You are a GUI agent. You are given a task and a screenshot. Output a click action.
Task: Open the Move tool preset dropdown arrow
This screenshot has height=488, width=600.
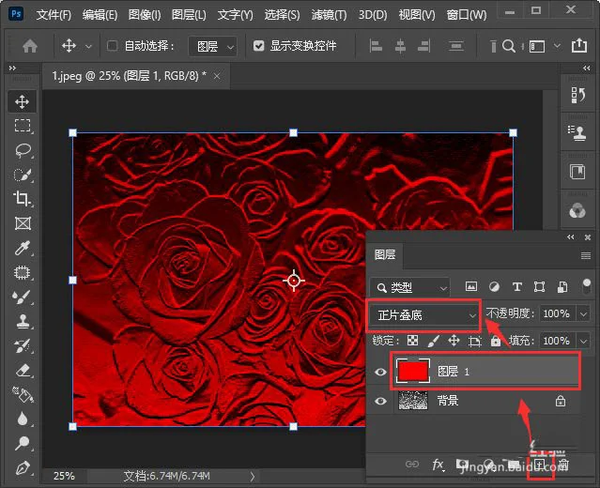(x=88, y=47)
